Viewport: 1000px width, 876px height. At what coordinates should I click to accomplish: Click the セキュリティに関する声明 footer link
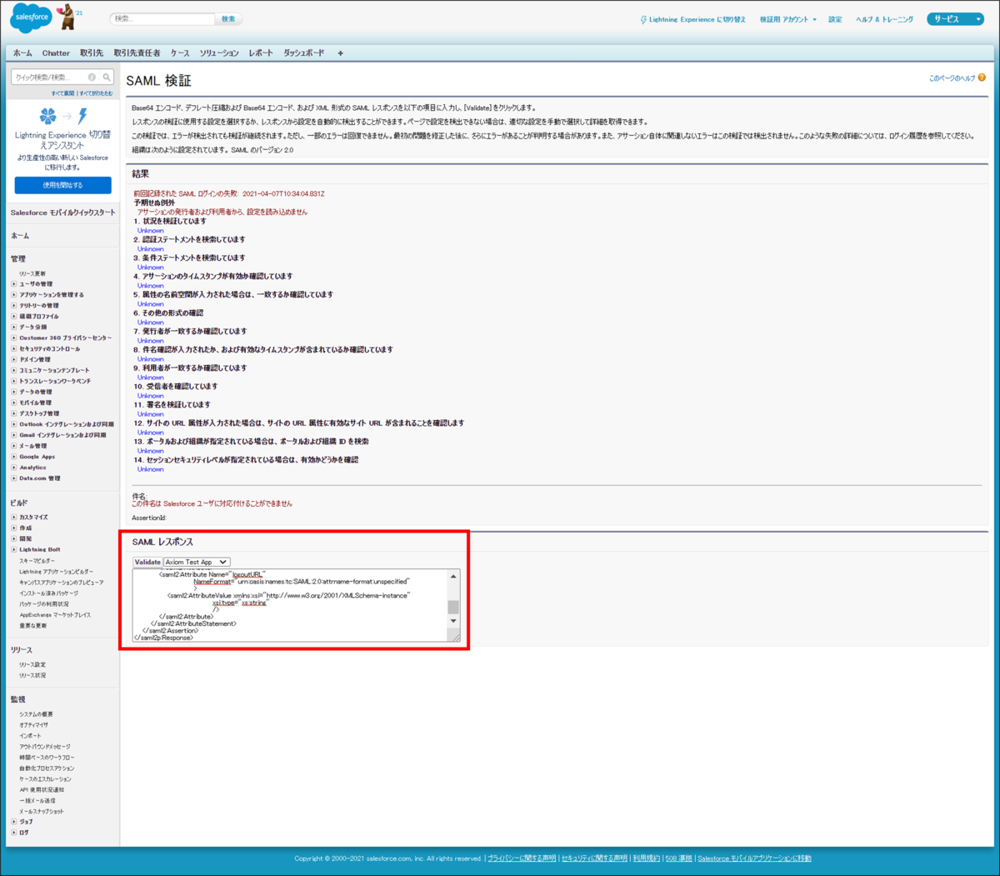pyautogui.click(x=594, y=858)
